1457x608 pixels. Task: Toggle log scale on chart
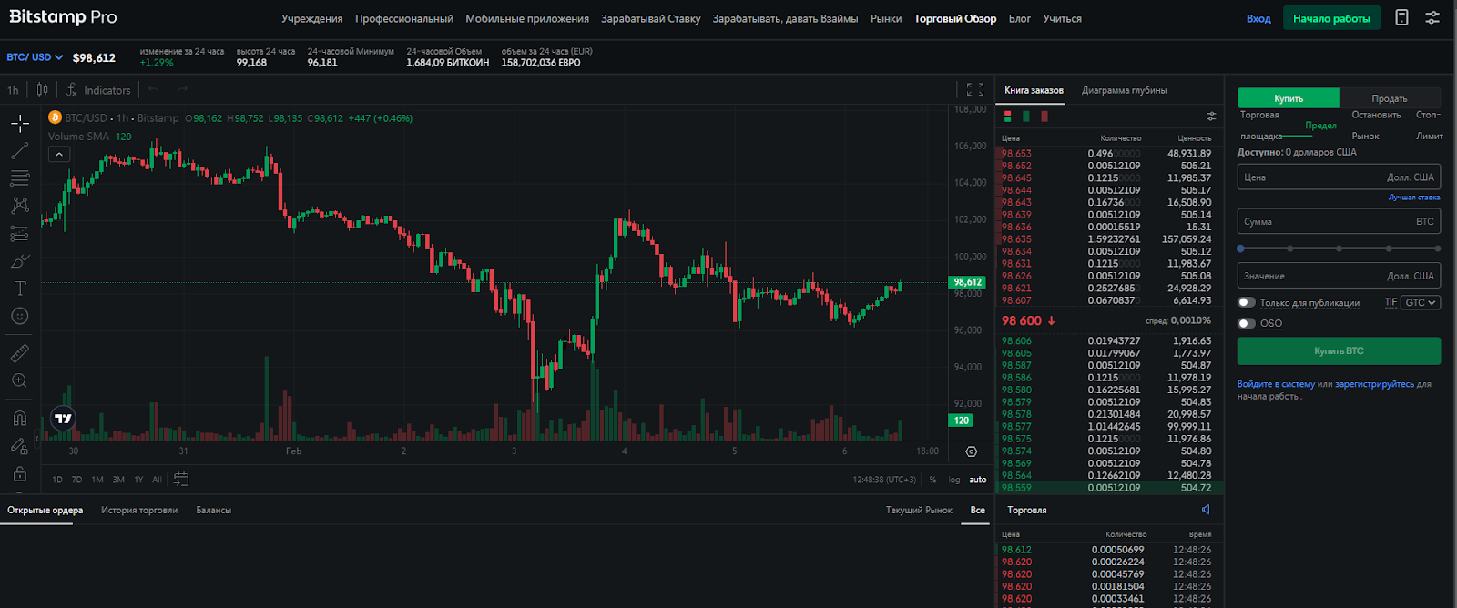pos(954,480)
